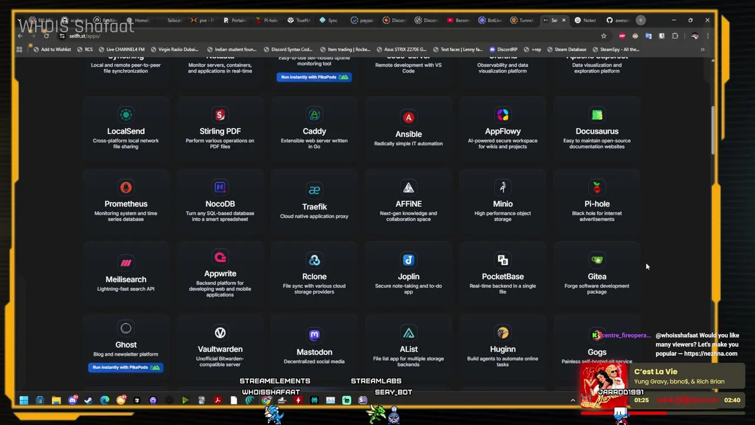This screenshot has width=755, height=425.
Task: Open Chrome from the taskbar
Action: (266, 400)
